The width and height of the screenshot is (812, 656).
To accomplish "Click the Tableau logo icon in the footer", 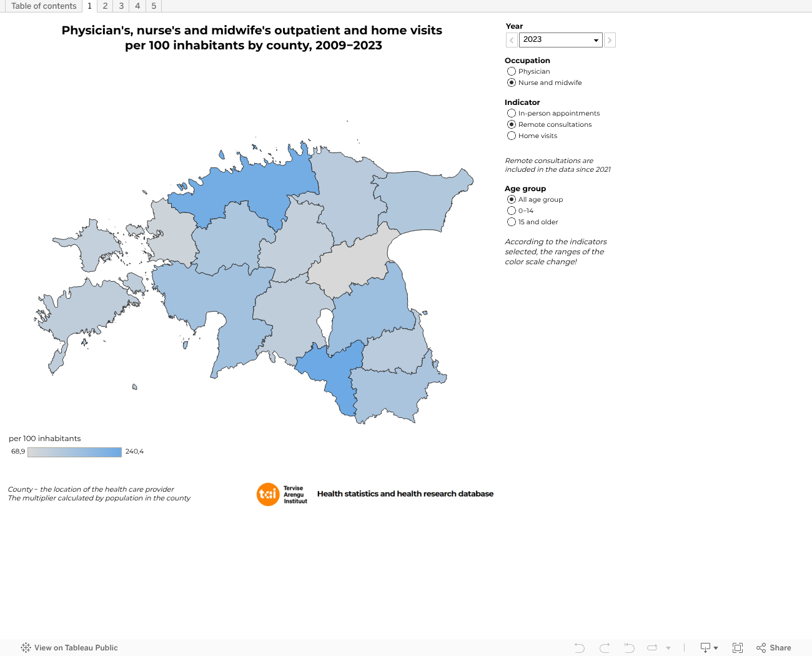I will click(26, 648).
